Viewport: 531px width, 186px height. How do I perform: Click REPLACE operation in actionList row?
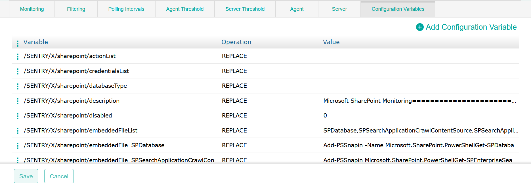pyautogui.click(x=234, y=56)
